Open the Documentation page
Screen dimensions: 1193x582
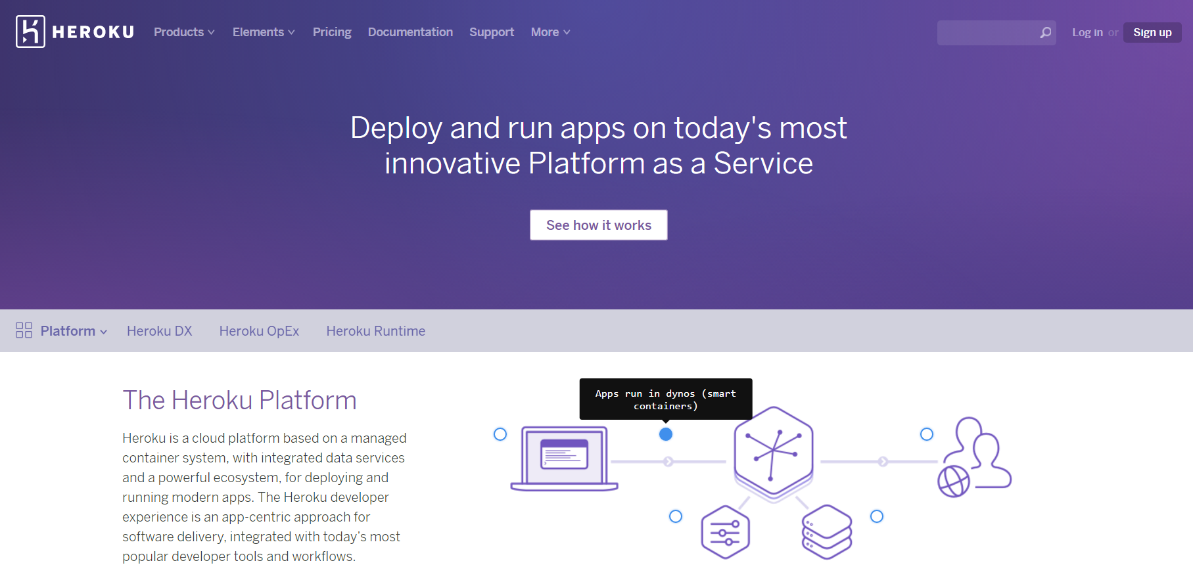[x=410, y=32]
